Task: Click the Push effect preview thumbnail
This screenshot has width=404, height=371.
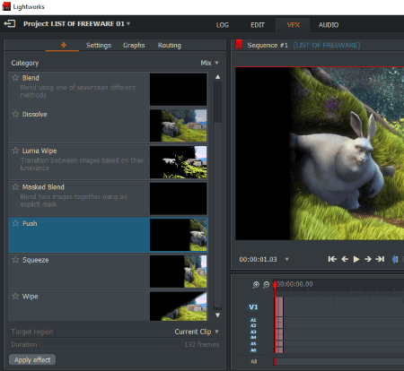Action: pos(178,235)
